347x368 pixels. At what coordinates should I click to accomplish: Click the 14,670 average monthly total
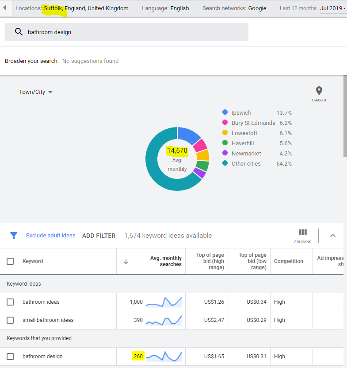coord(177,151)
